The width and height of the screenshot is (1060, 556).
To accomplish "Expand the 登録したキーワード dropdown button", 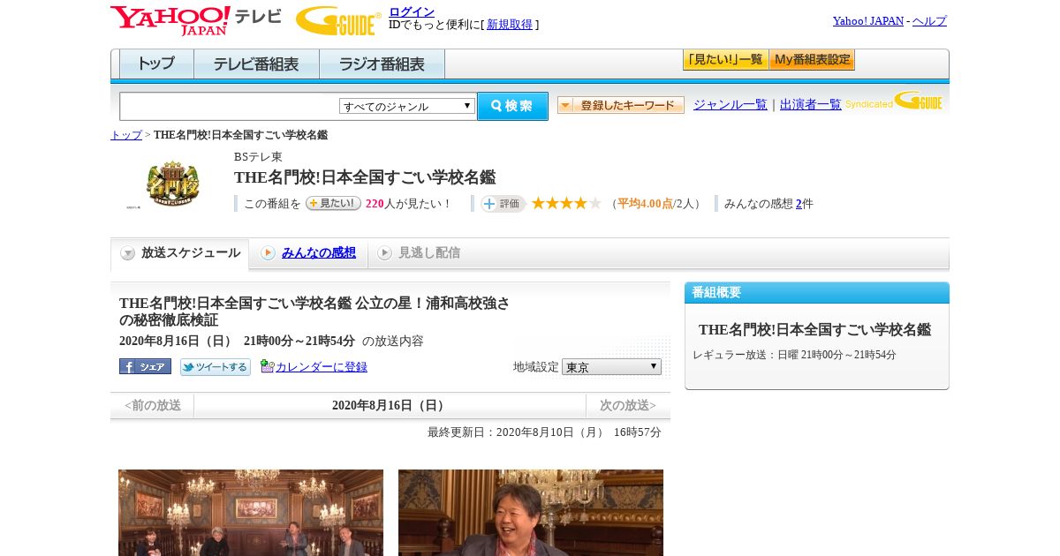I will (620, 105).
